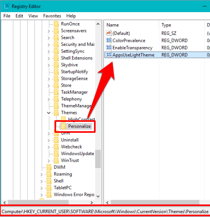Viewport: 210px width, 217px height.
Task: Expand the Store key
Action: pyautogui.click(x=49, y=85)
